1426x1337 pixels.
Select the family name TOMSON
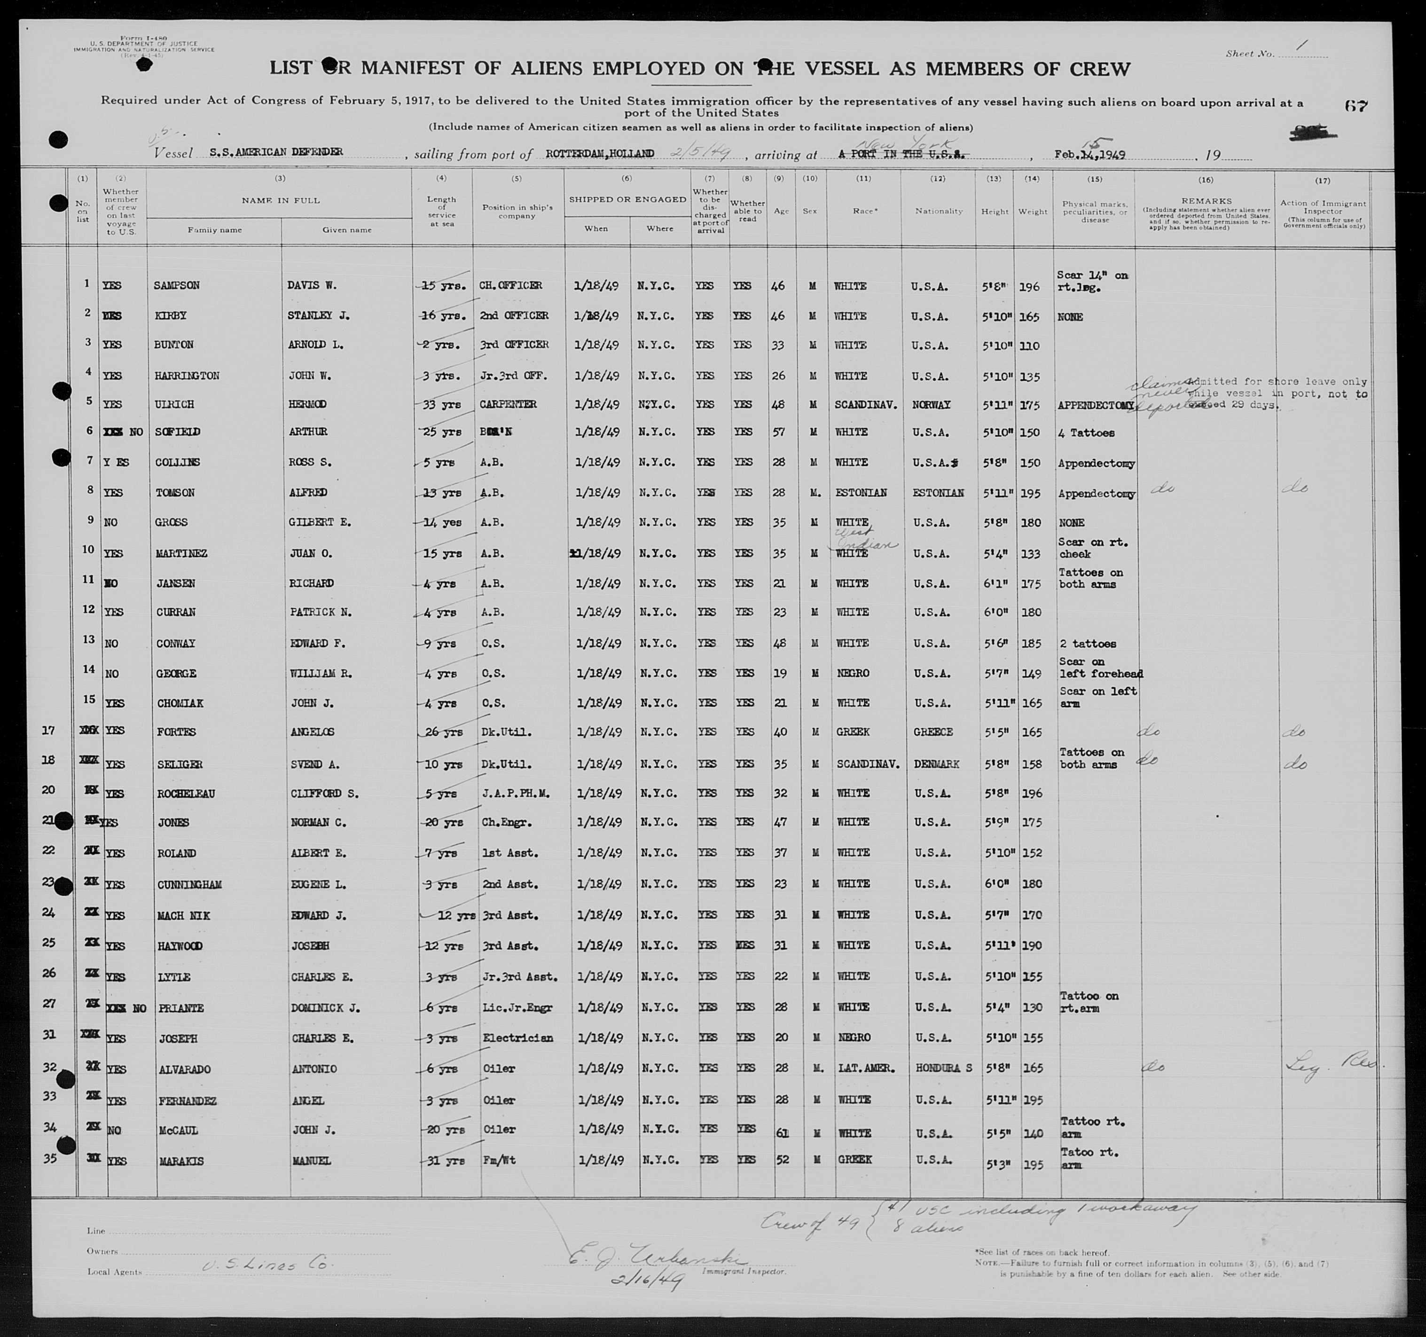(x=175, y=493)
